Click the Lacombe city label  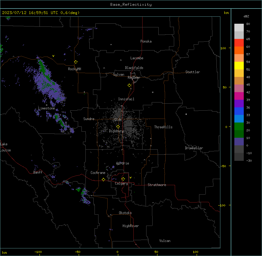tap(137, 58)
